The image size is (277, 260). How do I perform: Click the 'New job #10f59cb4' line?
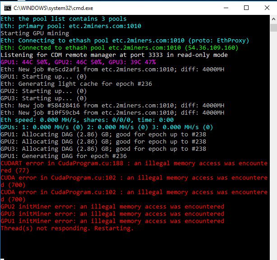112,113
